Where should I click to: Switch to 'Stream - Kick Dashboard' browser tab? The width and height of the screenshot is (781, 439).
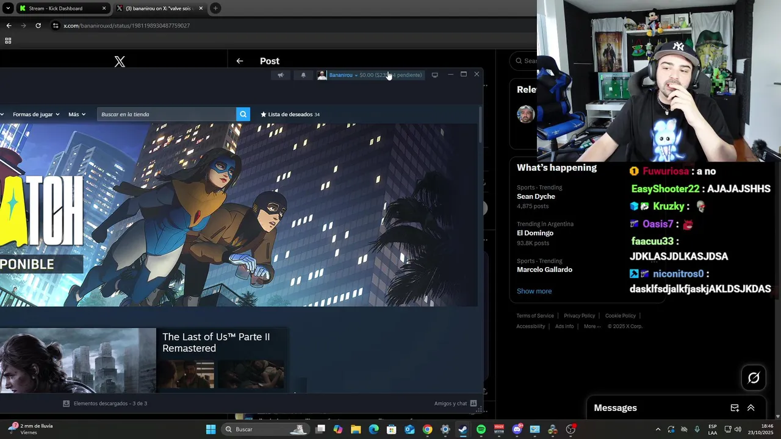63,9
